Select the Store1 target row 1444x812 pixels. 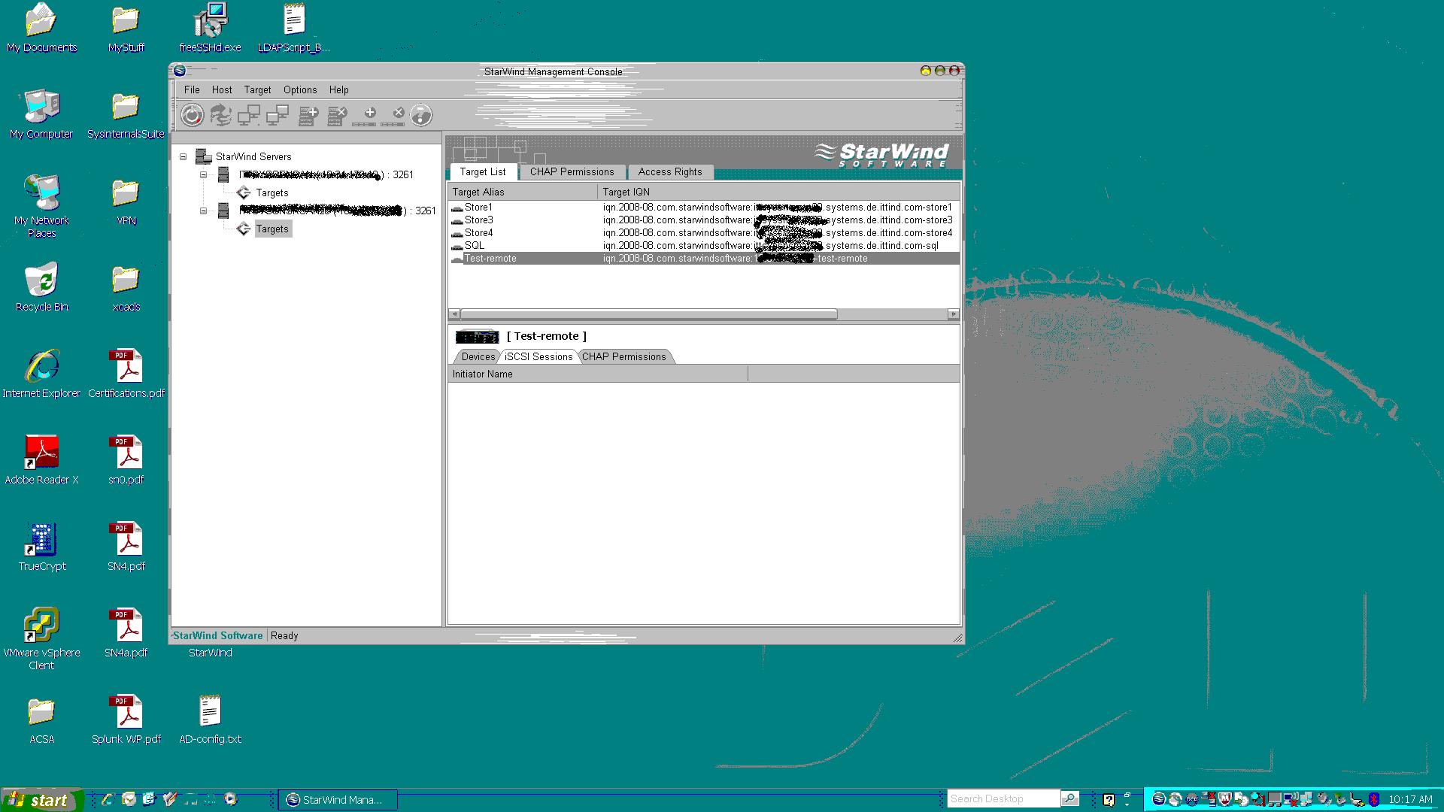tap(704, 208)
